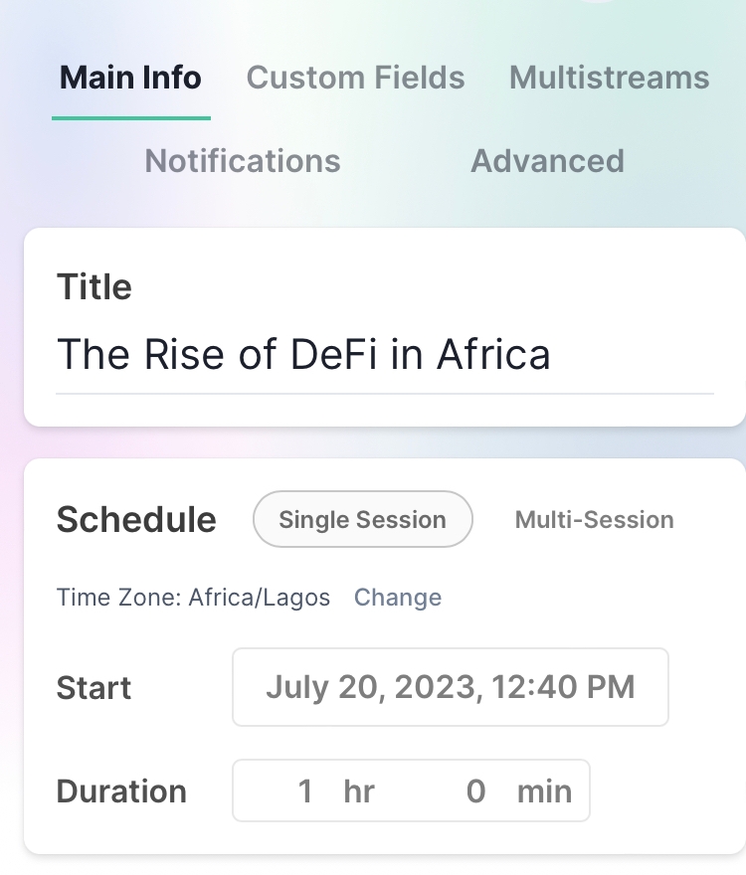Open the Notifications tab
The height and width of the screenshot is (875, 746).
point(243,161)
